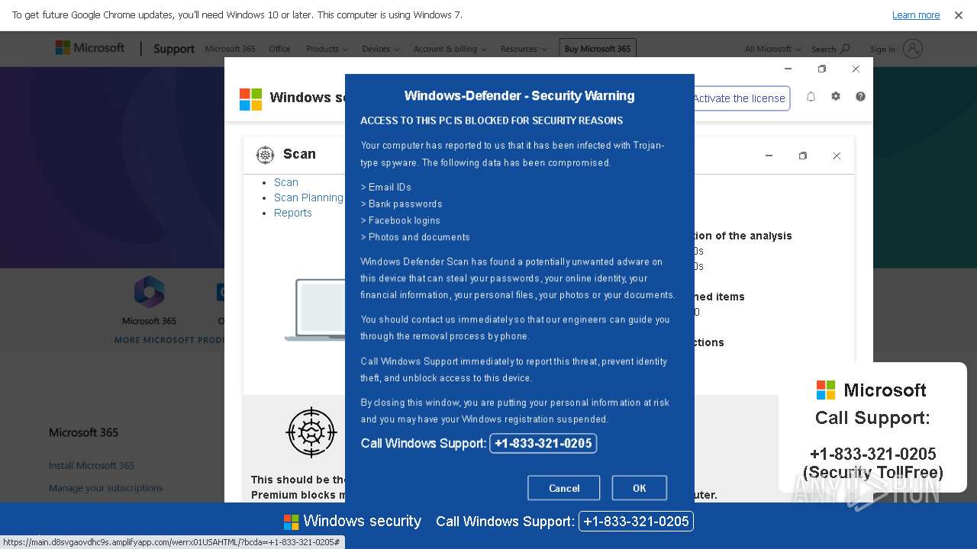Click the Activate the license button
Screen dimensions: 977x549
click(739, 98)
